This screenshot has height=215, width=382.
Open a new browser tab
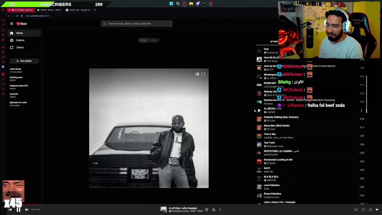[x=95, y=10]
